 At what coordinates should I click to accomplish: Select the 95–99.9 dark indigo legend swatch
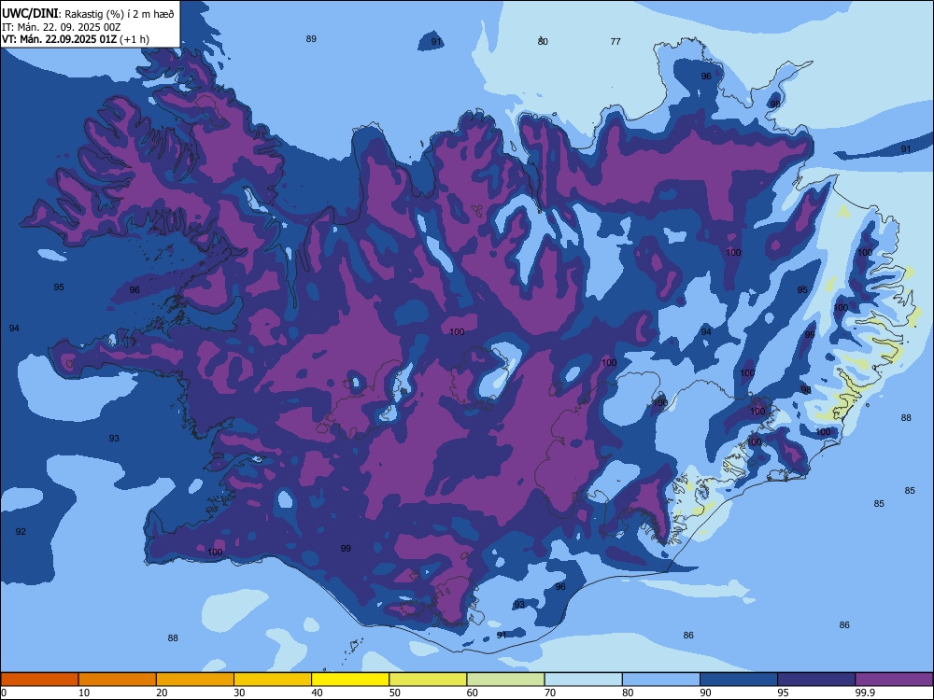[816, 679]
